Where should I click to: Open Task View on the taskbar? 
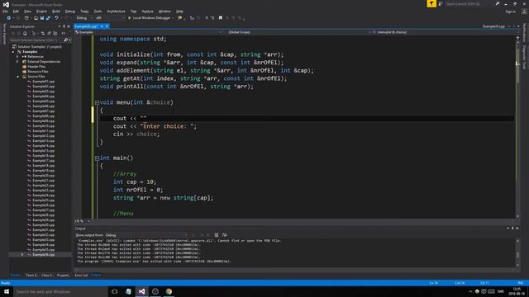[x=115, y=291]
